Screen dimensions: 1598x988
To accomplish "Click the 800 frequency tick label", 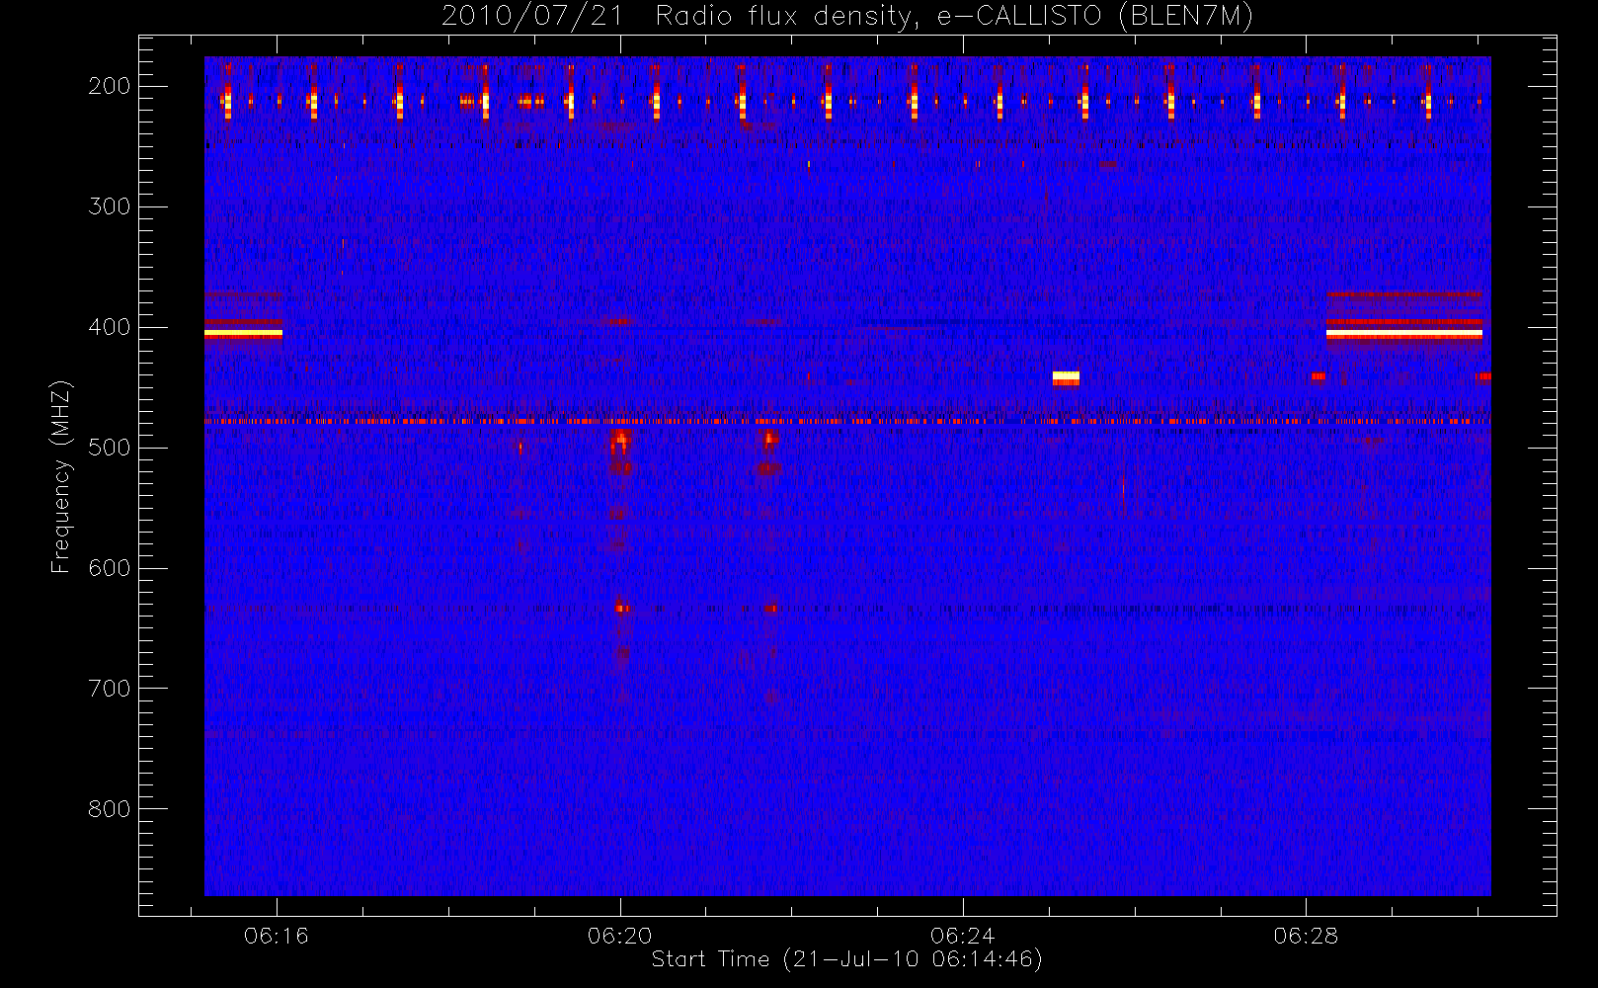I will click(x=109, y=809).
